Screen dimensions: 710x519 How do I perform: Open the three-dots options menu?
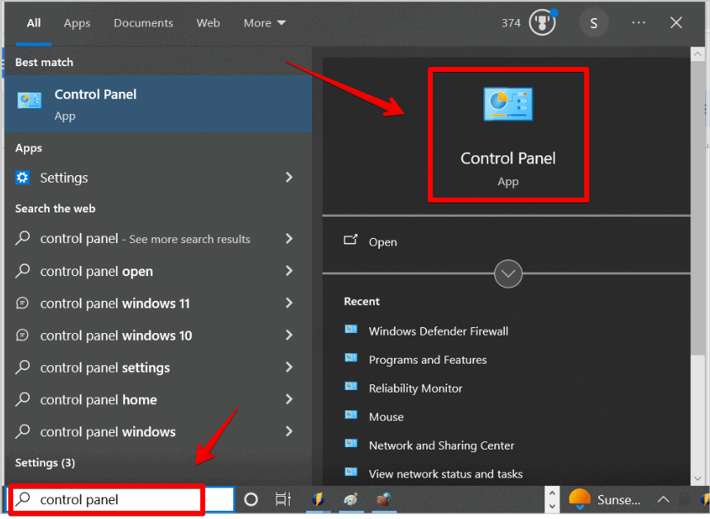coord(639,22)
